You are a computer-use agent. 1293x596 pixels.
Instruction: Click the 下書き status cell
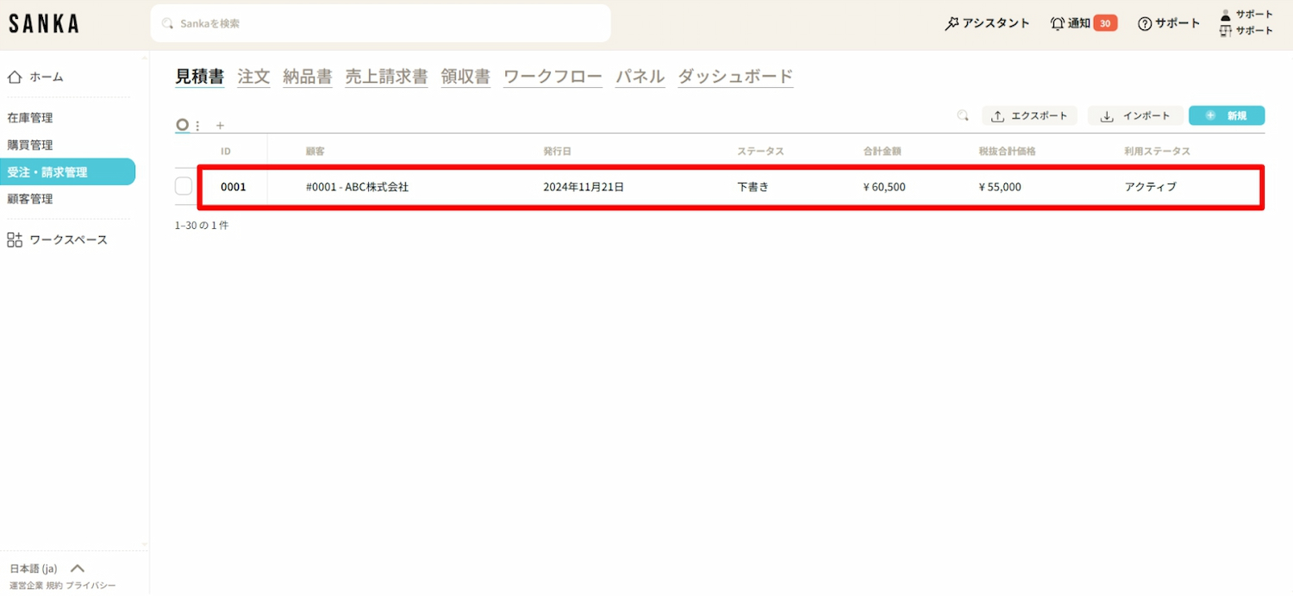point(753,186)
